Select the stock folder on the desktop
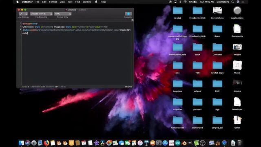 point(197,47)
